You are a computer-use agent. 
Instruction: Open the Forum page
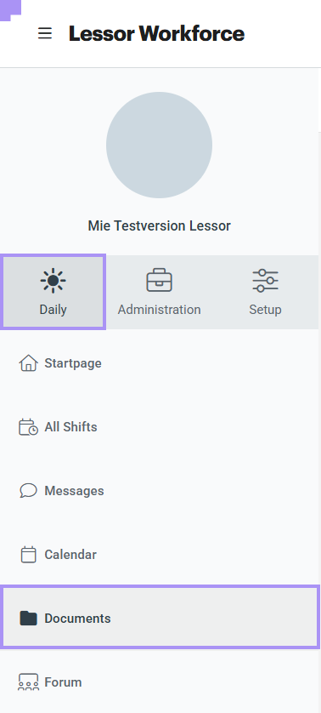point(160,682)
